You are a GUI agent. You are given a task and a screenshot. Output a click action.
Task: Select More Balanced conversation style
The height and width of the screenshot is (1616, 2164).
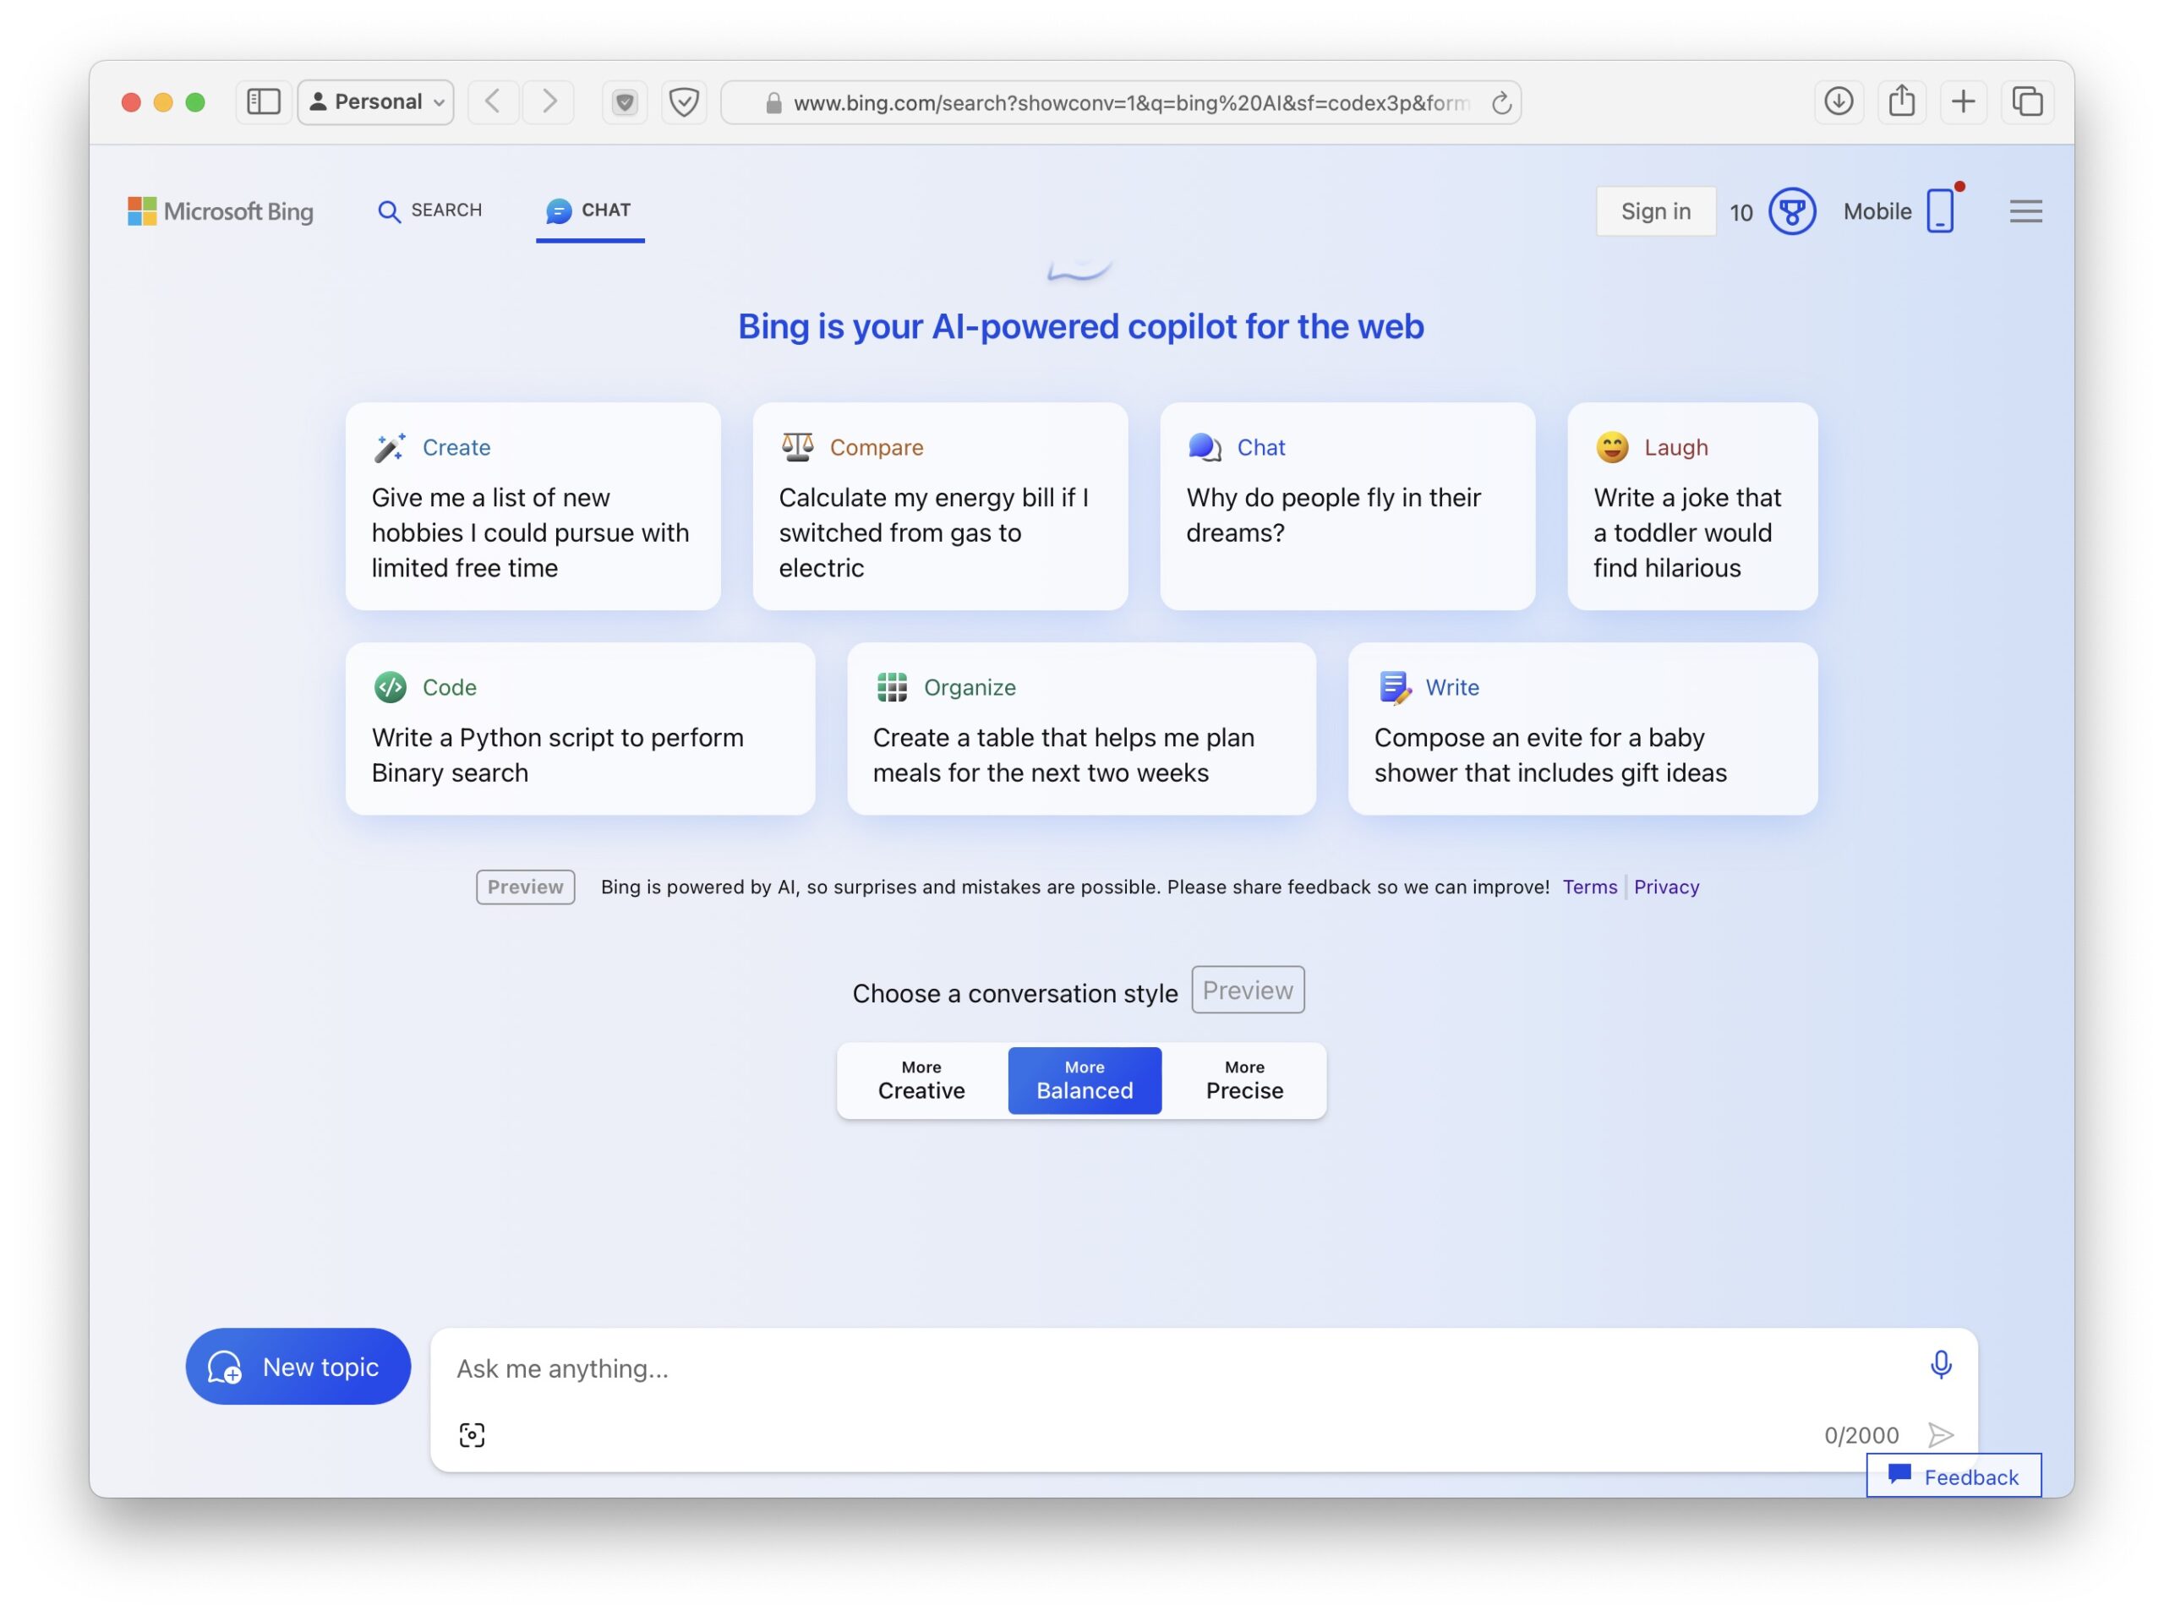[1083, 1079]
